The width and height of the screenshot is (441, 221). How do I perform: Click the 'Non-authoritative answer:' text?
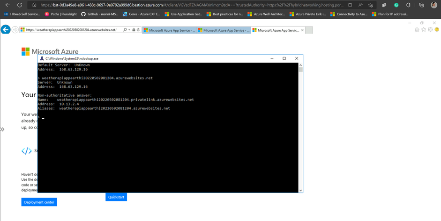click(x=65, y=95)
